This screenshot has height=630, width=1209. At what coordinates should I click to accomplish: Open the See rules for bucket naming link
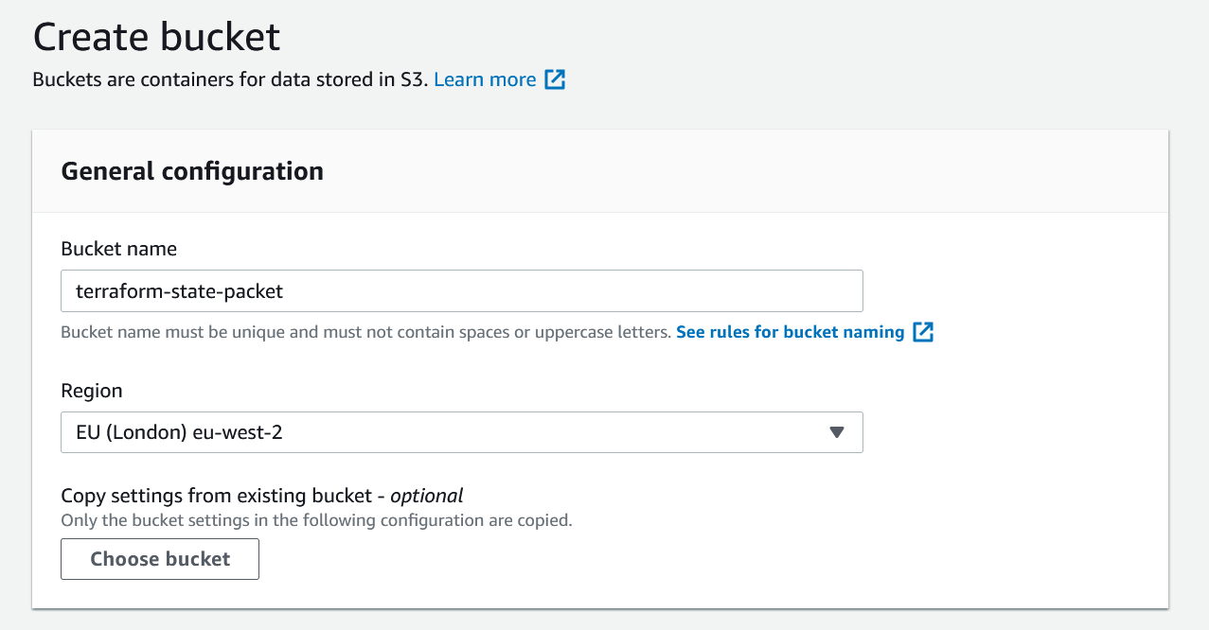[791, 332]
